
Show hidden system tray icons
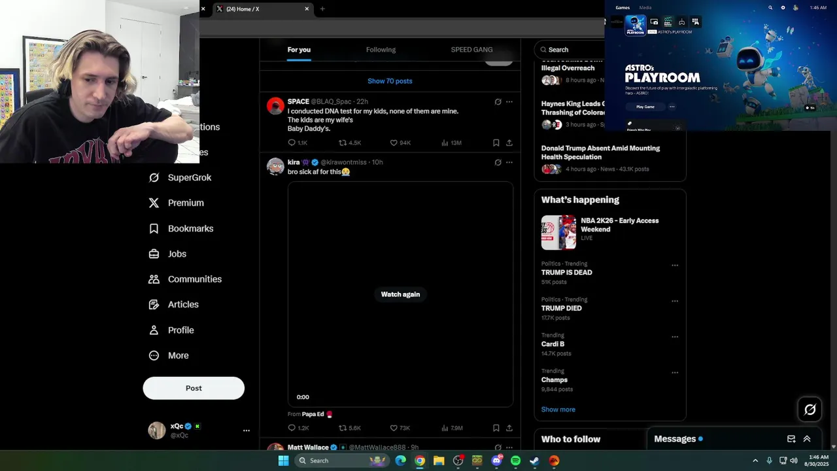[755, 461]
